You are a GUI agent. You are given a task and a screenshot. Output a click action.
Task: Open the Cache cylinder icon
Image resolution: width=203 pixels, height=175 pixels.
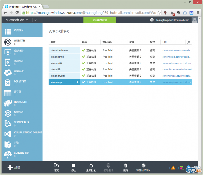coord(8,144)
